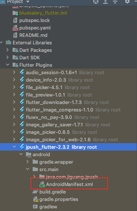Open the Project panel settings gear
This screenshot has width=137, height=211.
127,1
